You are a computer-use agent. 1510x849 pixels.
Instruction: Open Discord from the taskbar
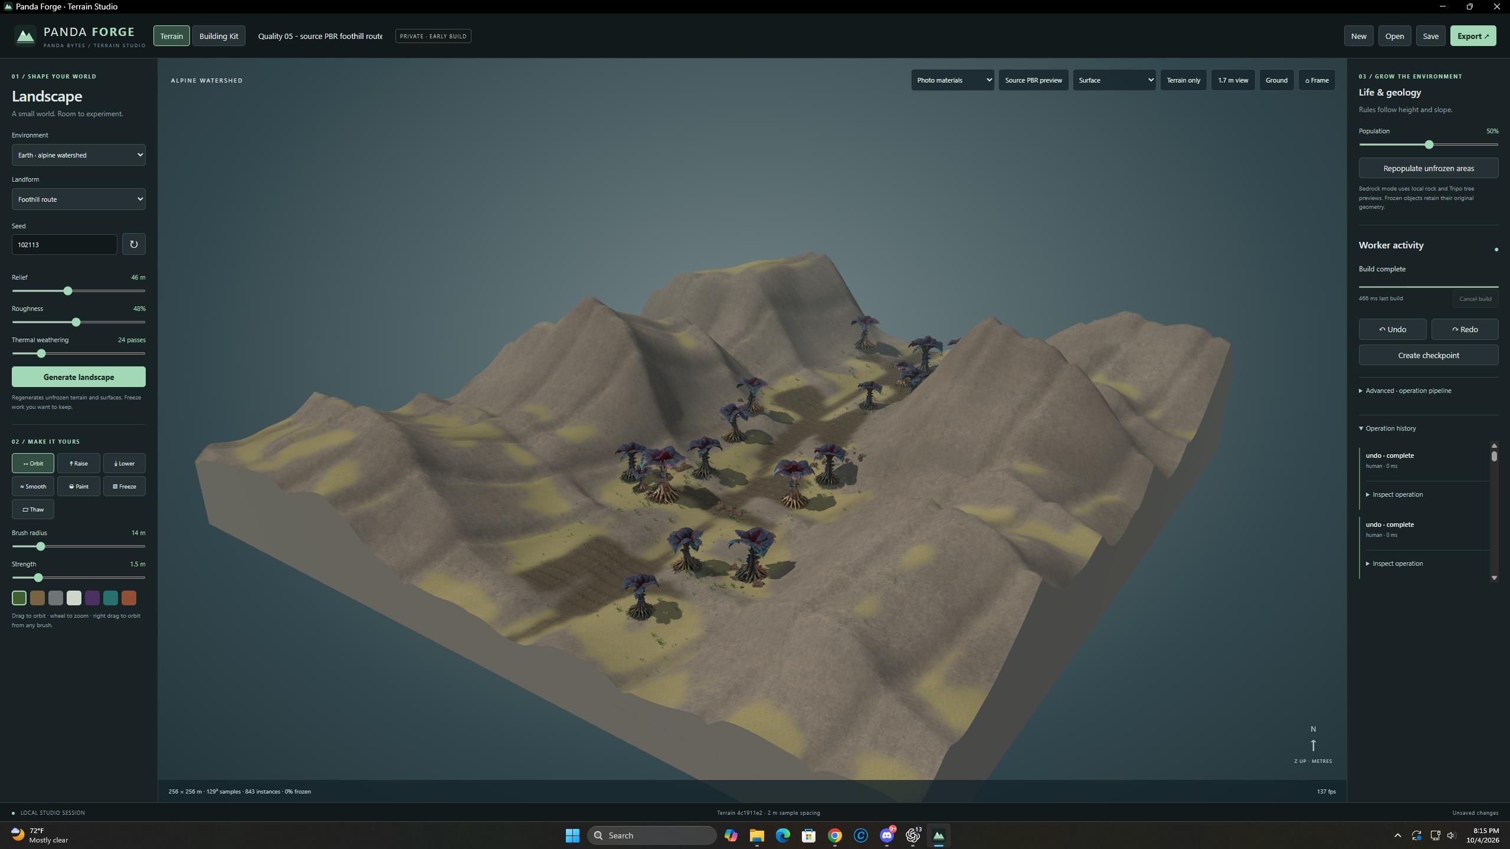pyautogui.click(x=887, y=835)
